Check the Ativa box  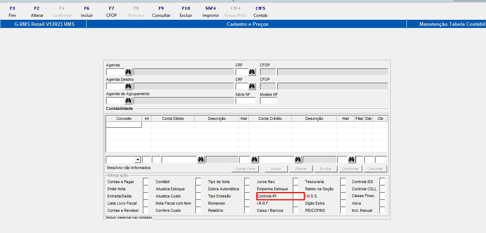(382, 203)
